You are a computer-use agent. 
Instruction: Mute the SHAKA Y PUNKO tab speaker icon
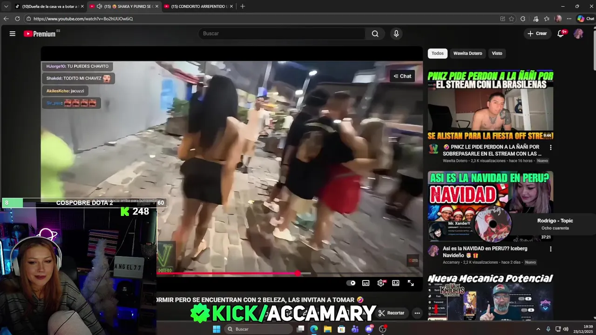coord(99,7)
